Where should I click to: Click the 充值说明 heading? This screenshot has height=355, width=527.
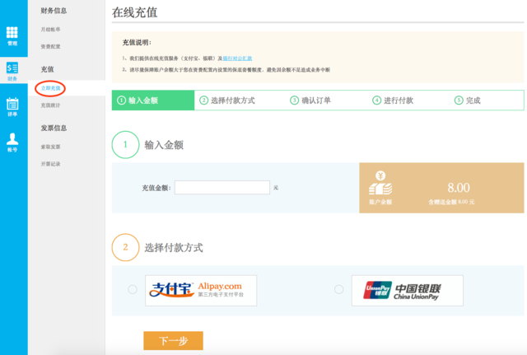click(137, 42)
